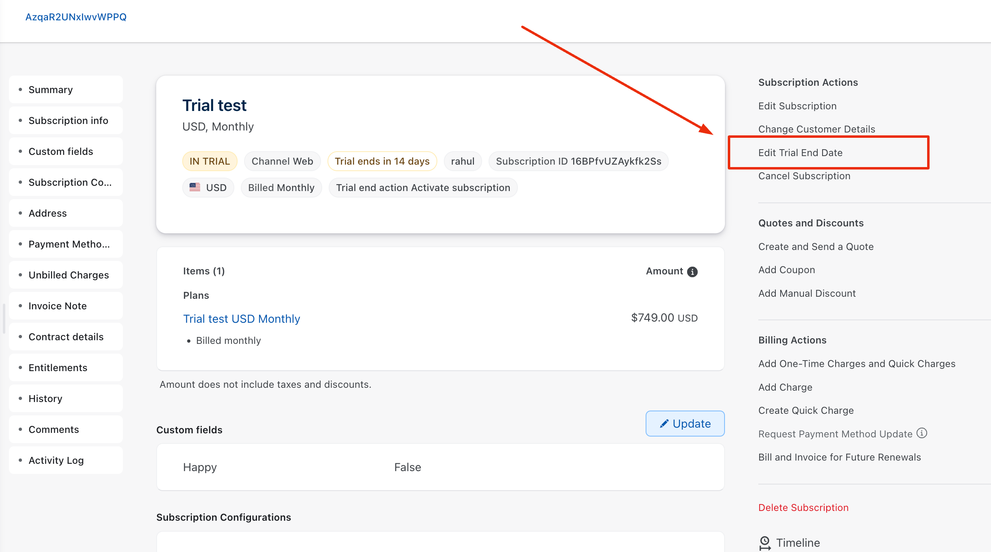
Task: Click the Subscription ID chip
Action: pos(578,161)
